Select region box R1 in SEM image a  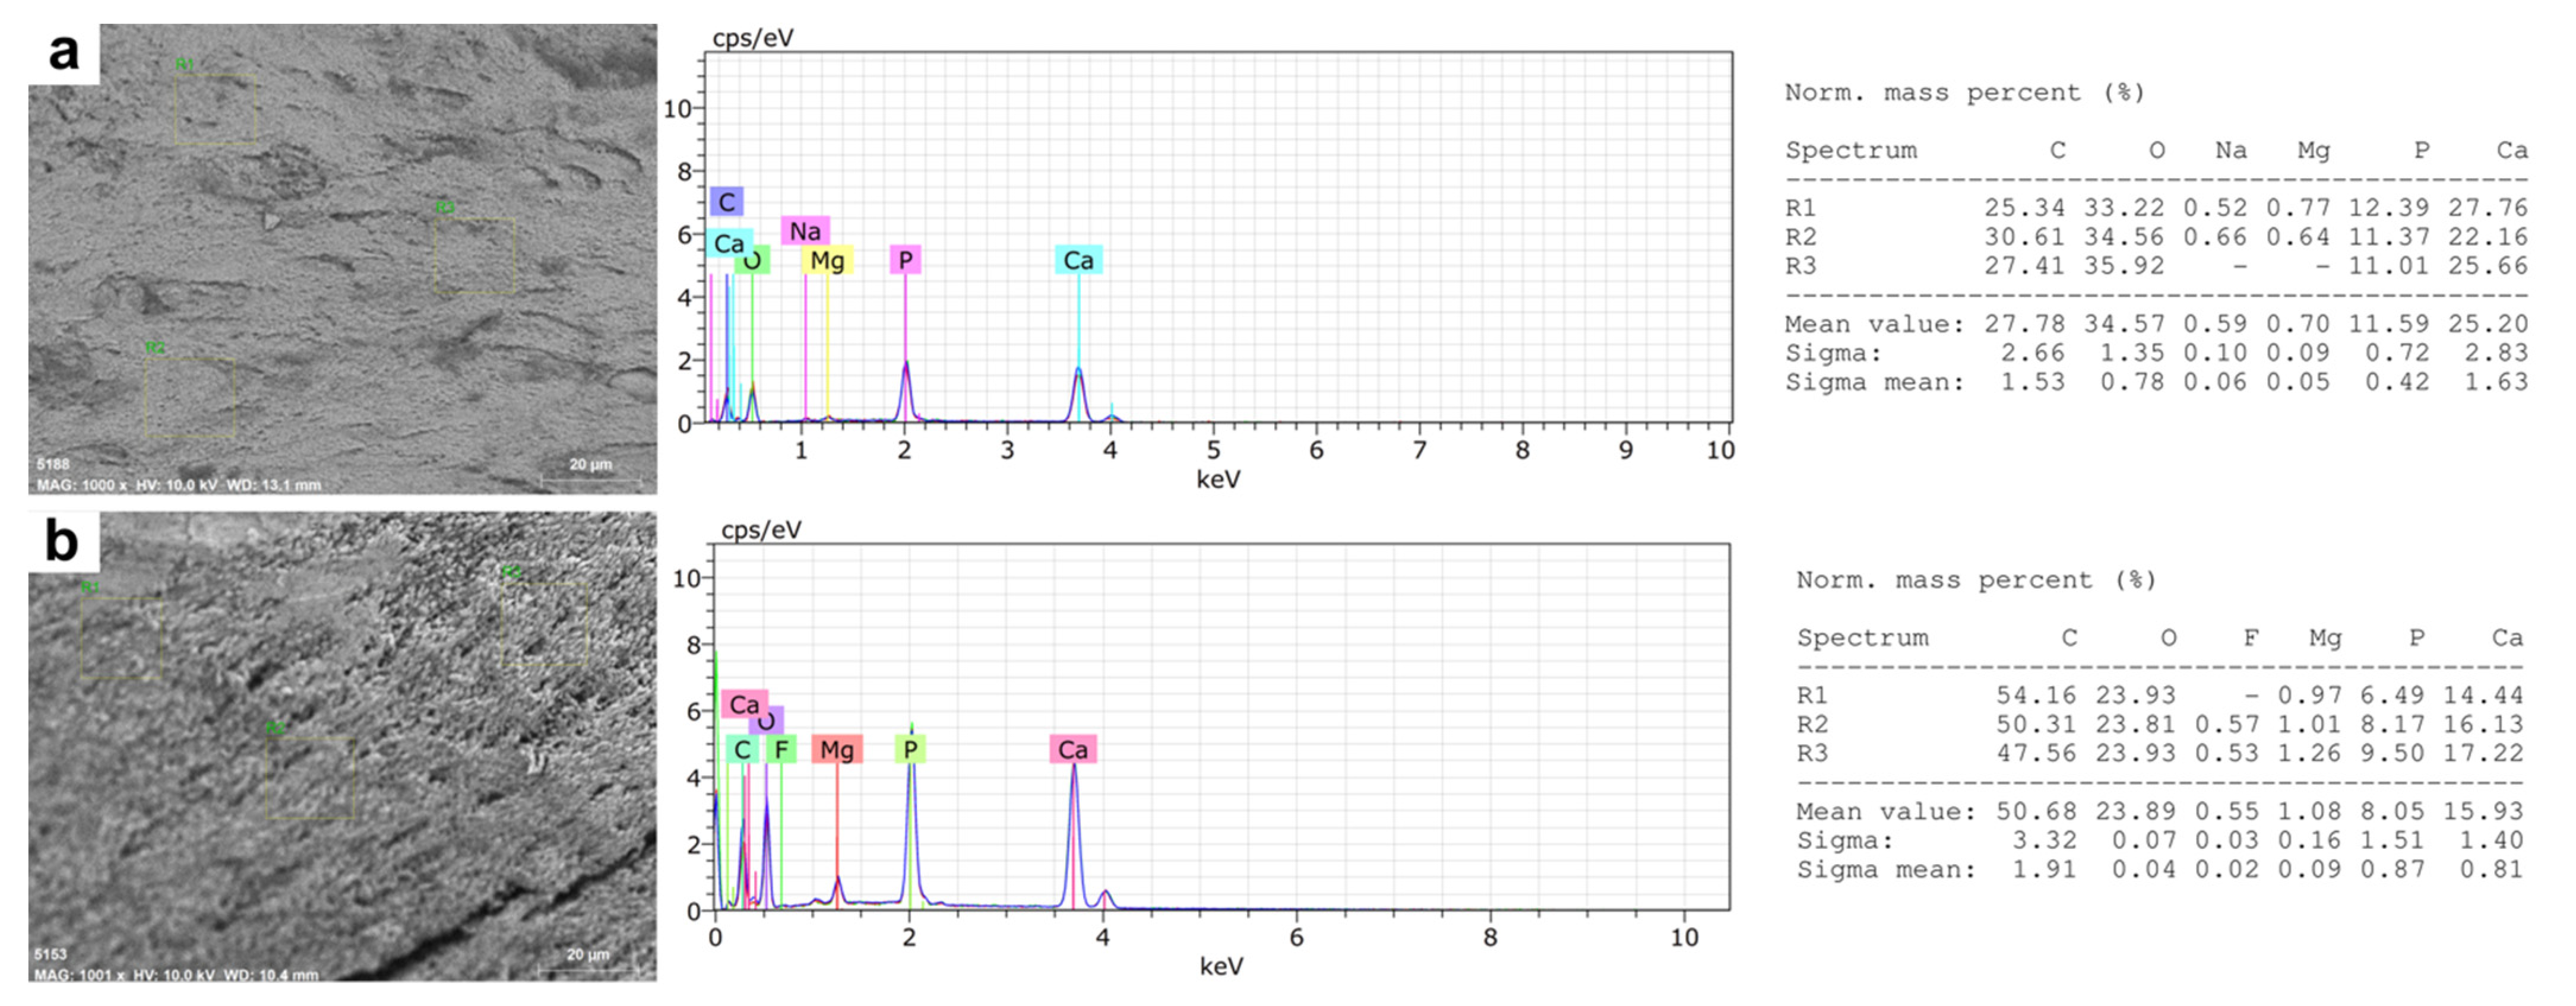click(215, 109)
